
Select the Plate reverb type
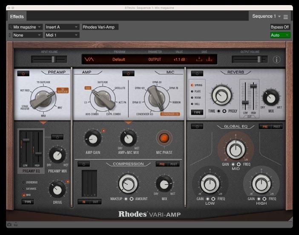[x=196, y=91]
